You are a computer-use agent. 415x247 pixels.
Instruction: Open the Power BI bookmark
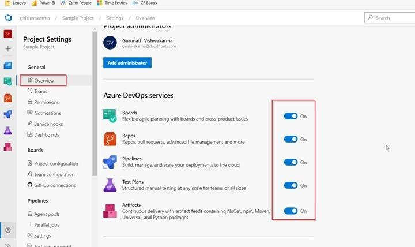[x=43, y=3]
